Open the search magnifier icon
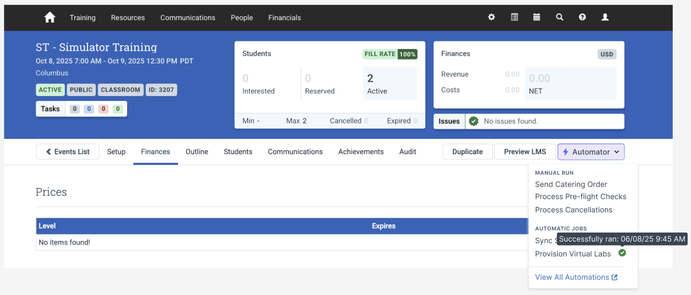This screenshot has height=295, width=691. 559,17
